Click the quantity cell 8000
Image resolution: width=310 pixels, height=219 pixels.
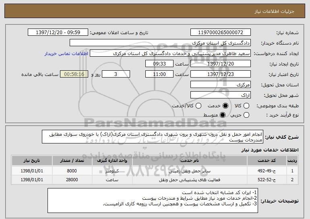72,171
